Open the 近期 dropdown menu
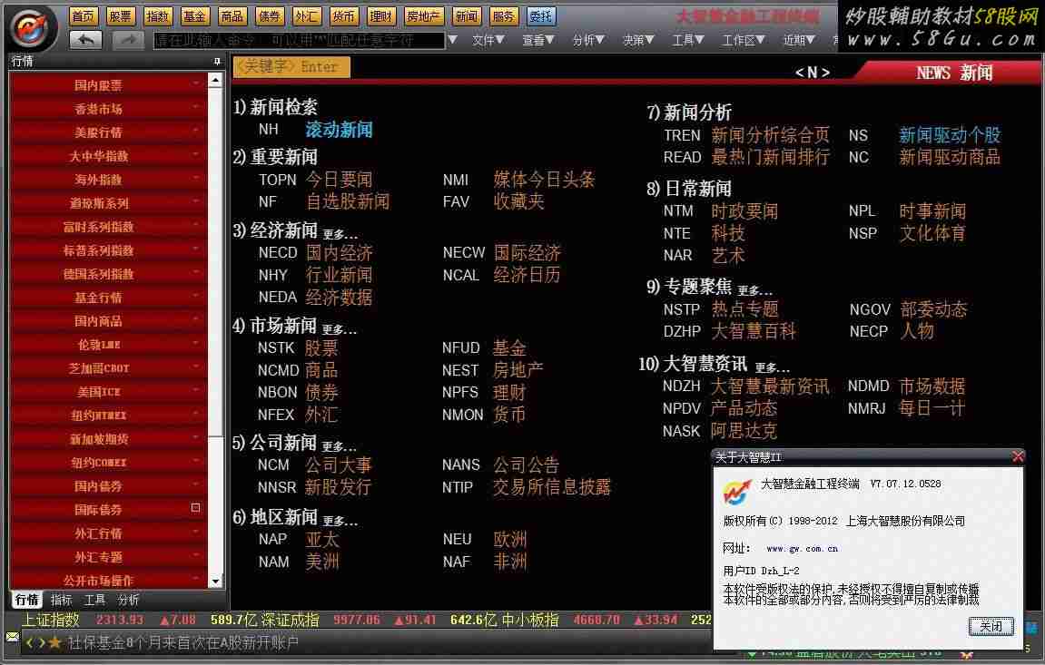Screen dimensions: 1045x665 click(x=799, y=40)
